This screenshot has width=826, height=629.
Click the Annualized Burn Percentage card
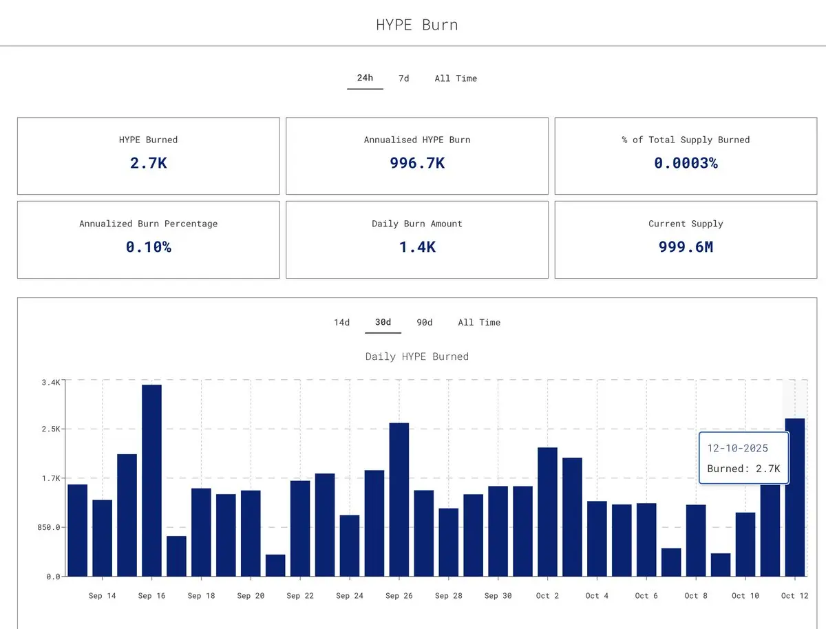point(149,239)
